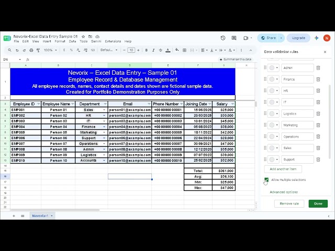Click the font size field
Image resolution: width=335 pixels, height=251 pixels.
pos(131,50)
